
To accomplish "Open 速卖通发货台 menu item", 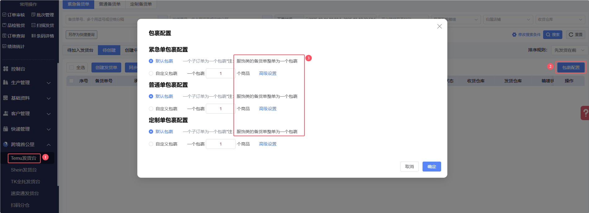I will pyautogui.click(x=25, y=193).
